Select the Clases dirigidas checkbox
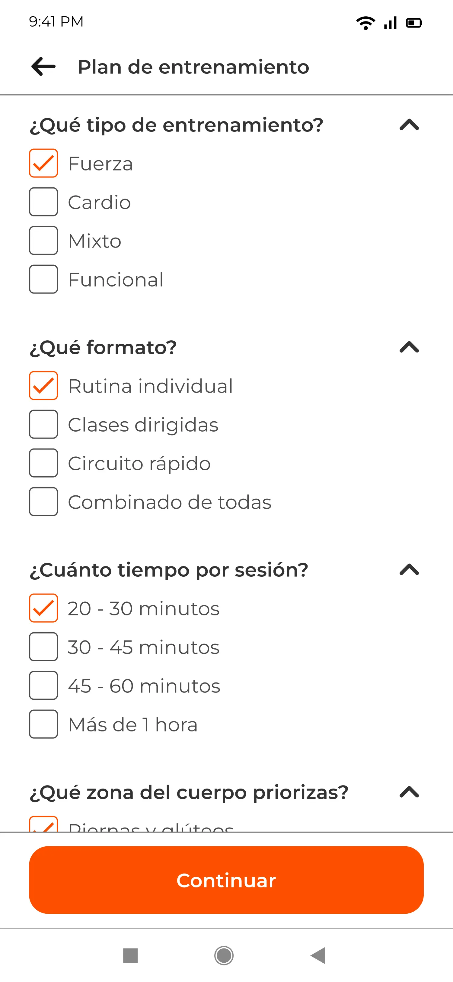The width and height of the screenshot is (453, 982). (x=43, y=425)
